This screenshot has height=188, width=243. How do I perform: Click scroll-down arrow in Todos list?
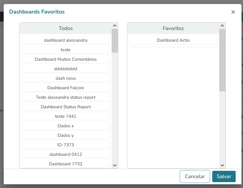pyautogui.click(x=115, y=165)
